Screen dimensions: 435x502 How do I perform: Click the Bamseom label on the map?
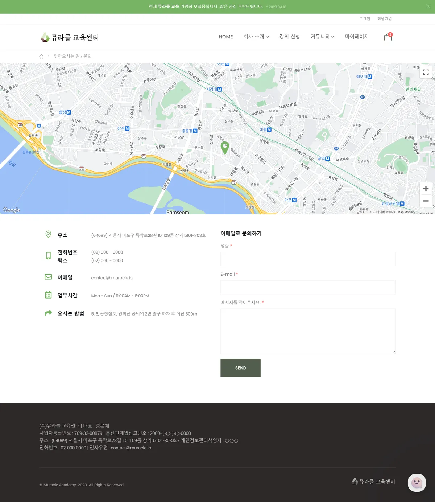[178, 212]
